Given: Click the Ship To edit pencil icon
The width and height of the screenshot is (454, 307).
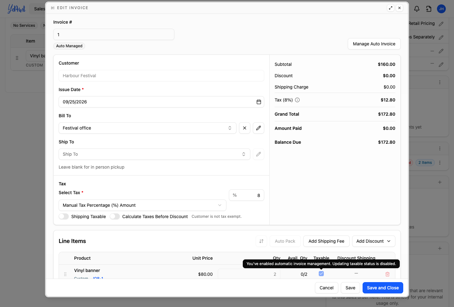Looking at the screenshot, I should [x=259, y=154].
